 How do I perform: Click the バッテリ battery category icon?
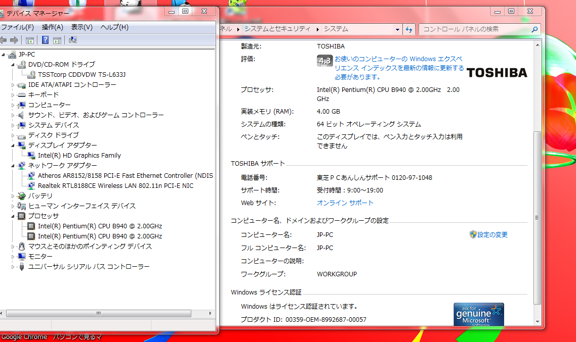(x=22, y=196)
